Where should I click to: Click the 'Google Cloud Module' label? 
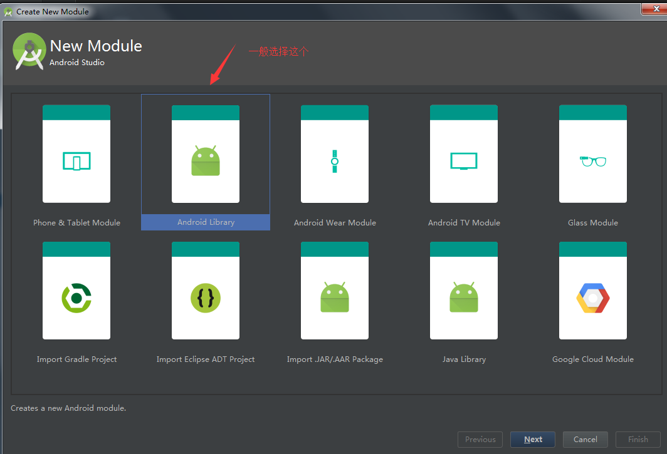pos(593,359)
